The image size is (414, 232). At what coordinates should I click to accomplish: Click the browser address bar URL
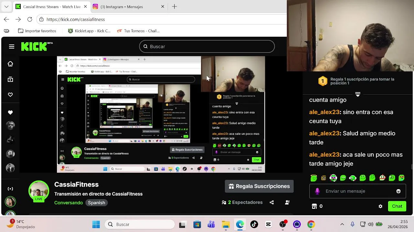(x=76, y=19)
